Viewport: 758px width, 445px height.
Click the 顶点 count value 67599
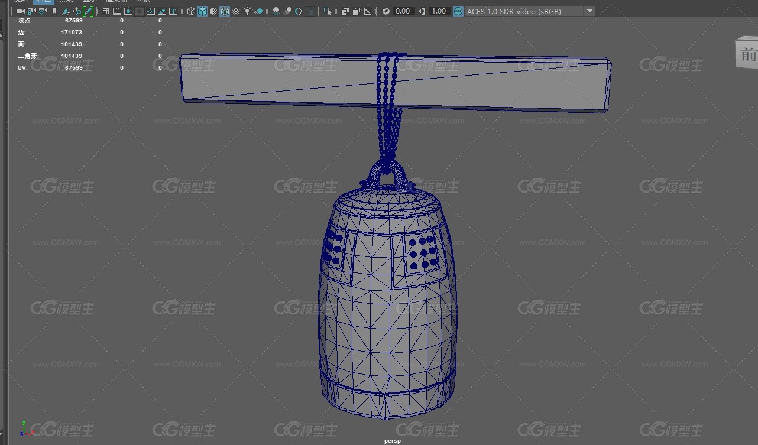click(x=73, y=20)
